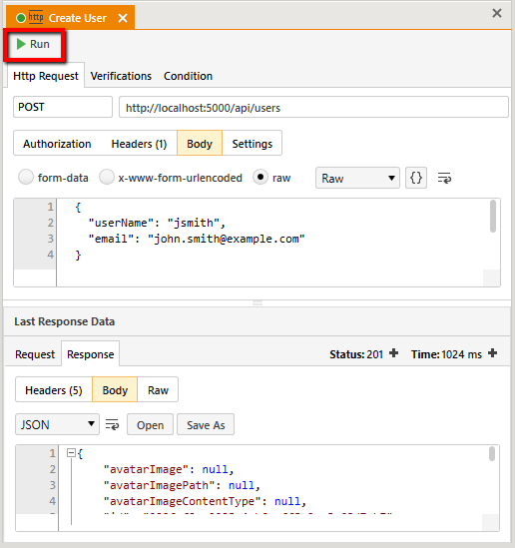Click the green status circle on tab

click(21, 18)
